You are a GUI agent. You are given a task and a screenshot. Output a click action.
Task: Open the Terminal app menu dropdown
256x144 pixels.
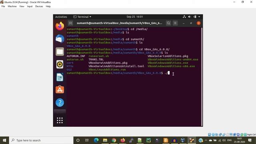point(82,17)
